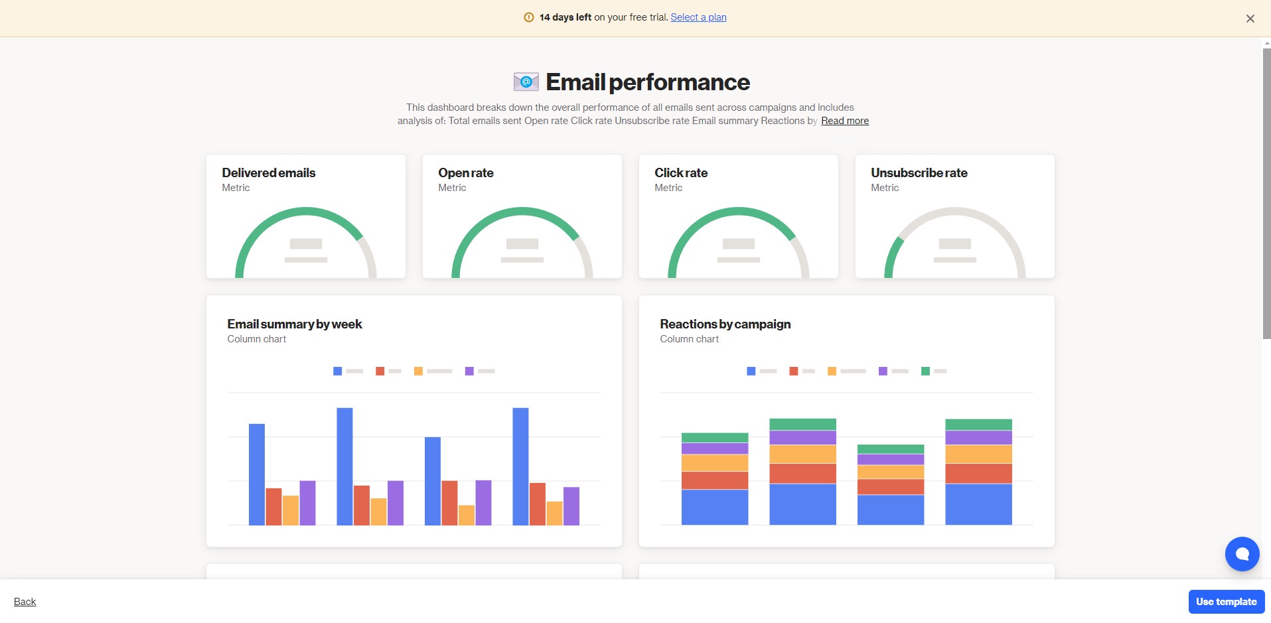
Task: Click the trial warning clock icon
Action: click(x=529, y=17)
